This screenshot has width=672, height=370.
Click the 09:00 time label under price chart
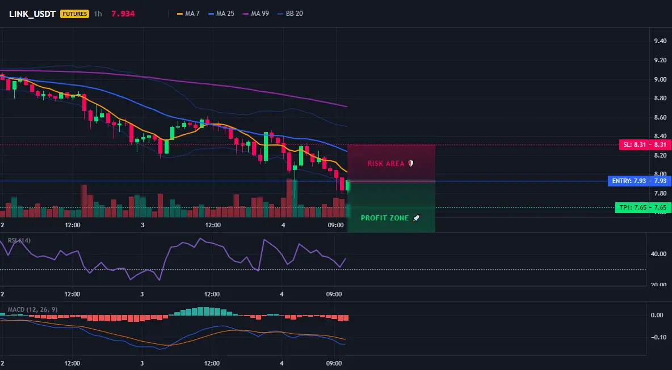336,225
